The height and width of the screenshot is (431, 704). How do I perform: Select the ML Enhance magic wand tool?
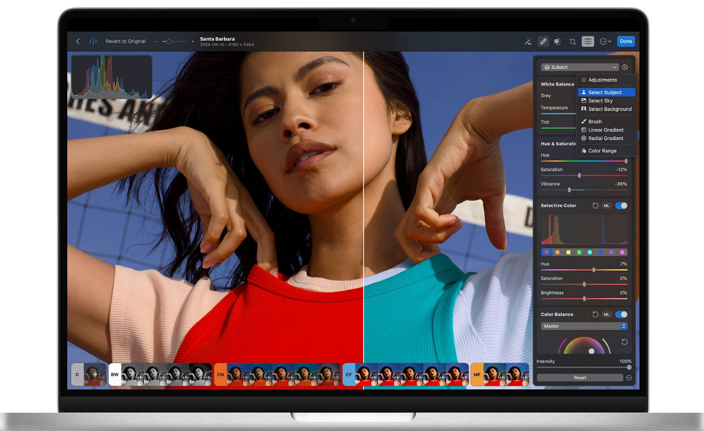click(x=528, y=42)
